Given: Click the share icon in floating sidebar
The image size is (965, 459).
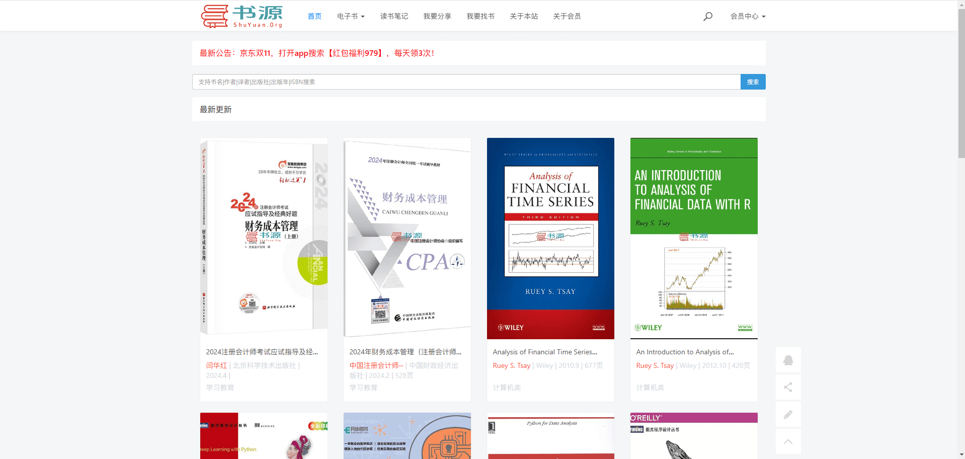Looking at the screenshot, I should 788,387.
